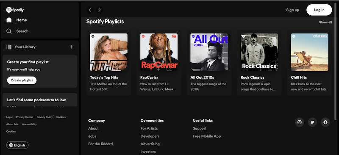Open Spotify's Twitter page icon

[312, 122]
